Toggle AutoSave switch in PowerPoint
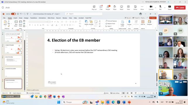The height and width of the screenshot is (105, 188). [13, 14]
